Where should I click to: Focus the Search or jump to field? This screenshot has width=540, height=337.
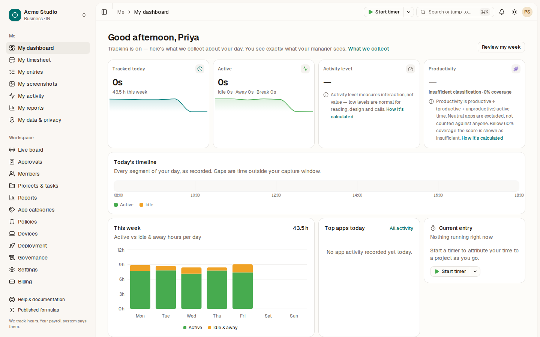point(455,12)
